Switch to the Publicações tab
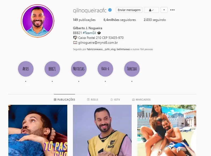The height and width of the screenshot is (156, 211). (64, 99)
